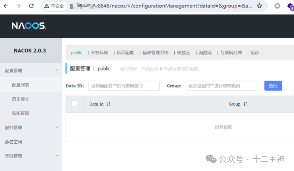Click the browser address bar URL
The height and width of the screenshot is (171, 294).
[x=161, y=6]
